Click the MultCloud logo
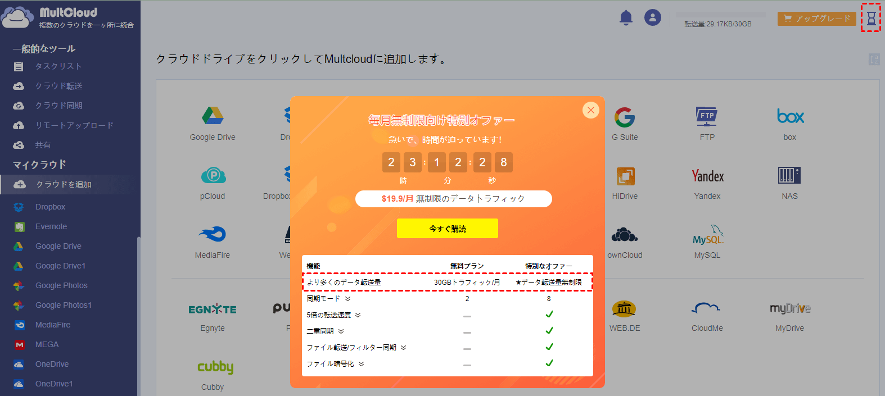This screenshot has width=885, height=396. click(x=67, y=17)
